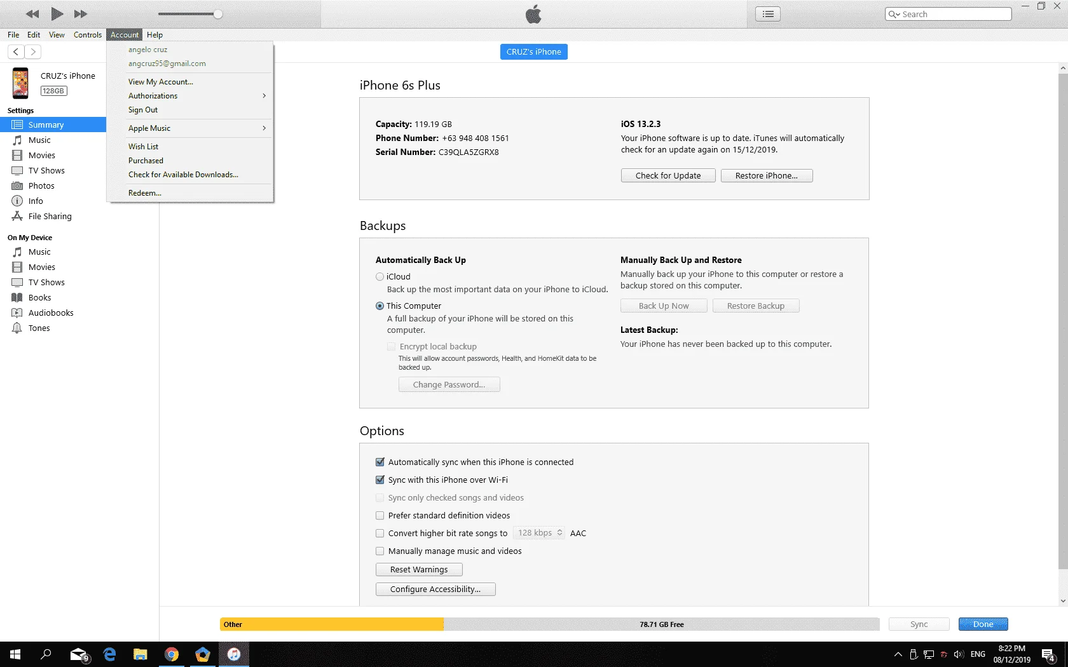This screenshot has width=1068, height=667.
Task: Open the View menu
Action: [57, 35]
